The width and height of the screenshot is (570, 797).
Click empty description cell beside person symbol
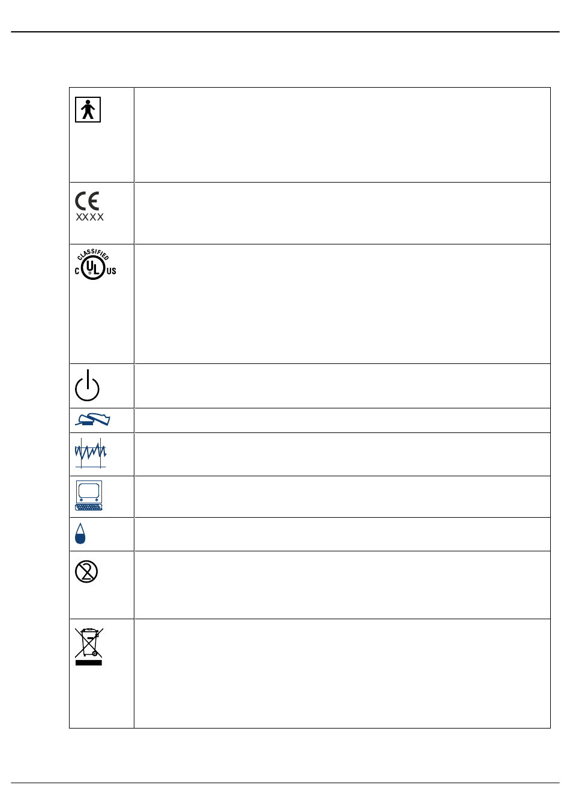pyautogui.click(x=342, y=135)
